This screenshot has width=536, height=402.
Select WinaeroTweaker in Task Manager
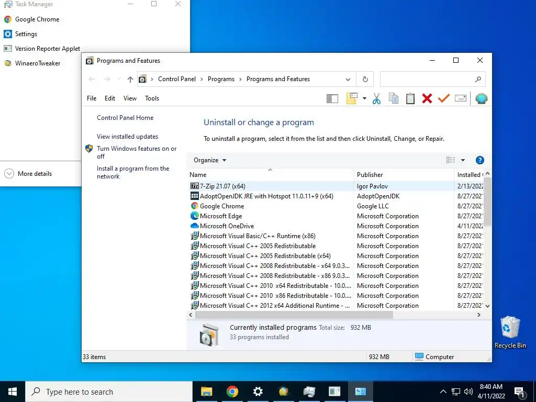tap(38, 63)
